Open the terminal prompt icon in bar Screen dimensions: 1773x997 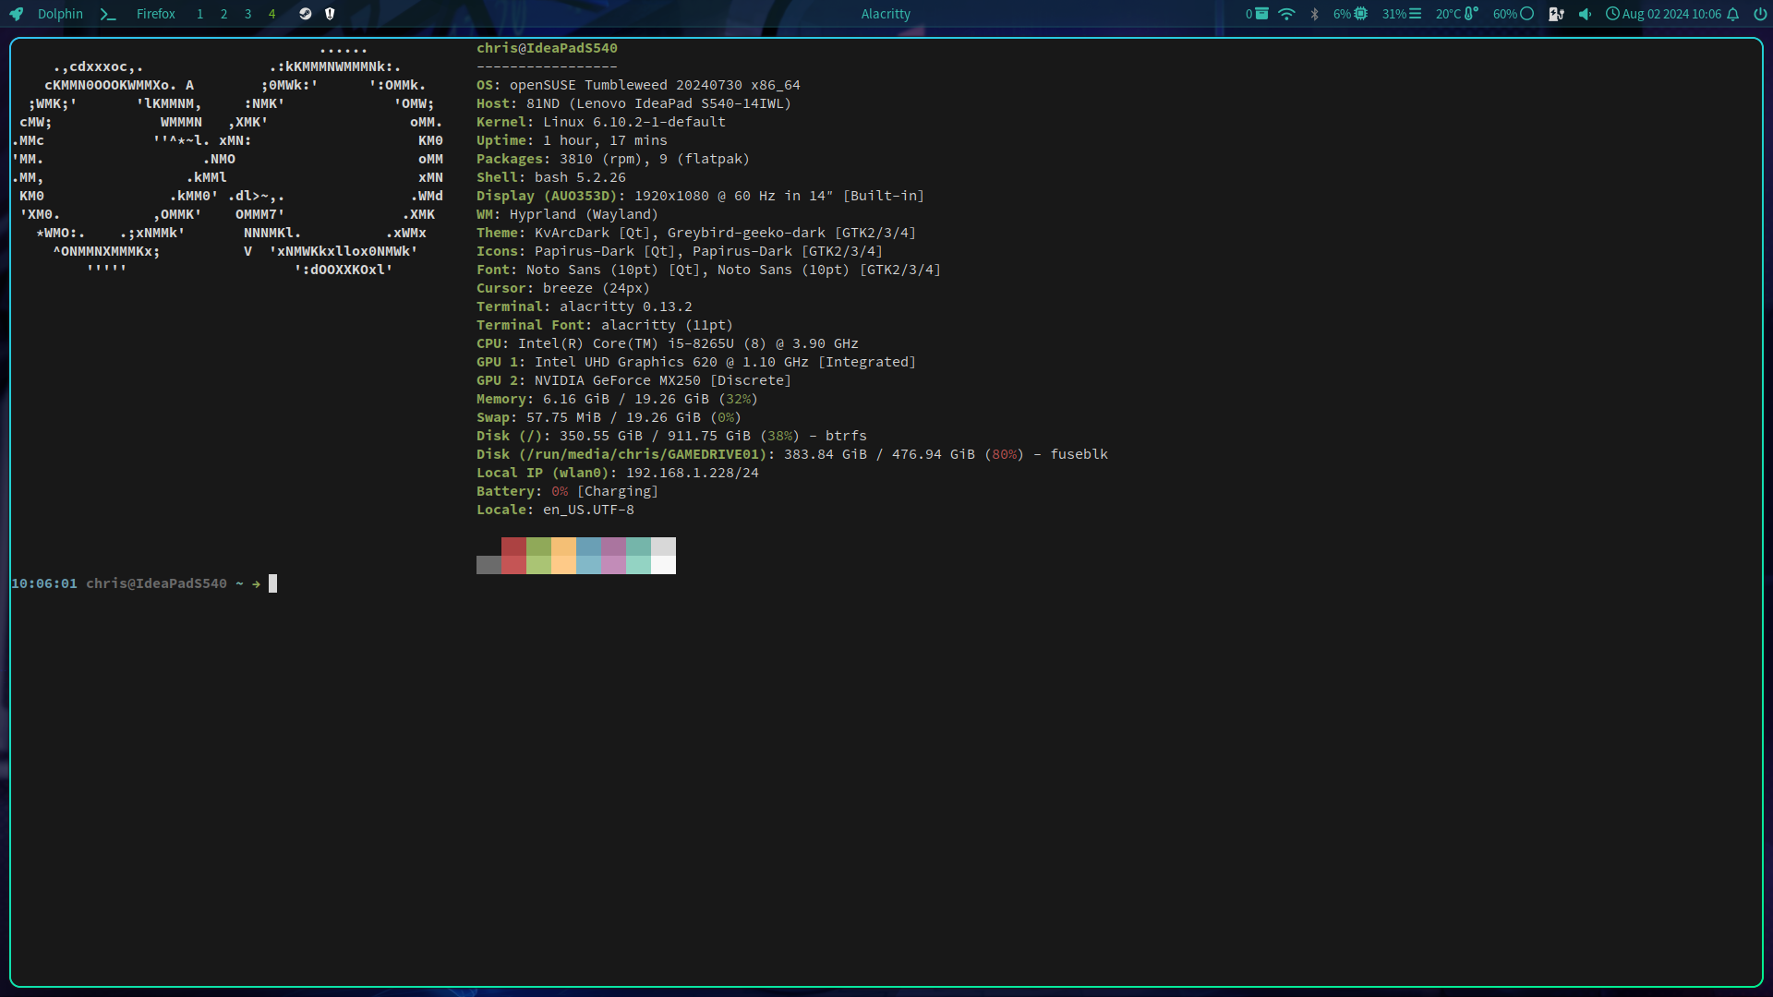click(x=108, y=14)
